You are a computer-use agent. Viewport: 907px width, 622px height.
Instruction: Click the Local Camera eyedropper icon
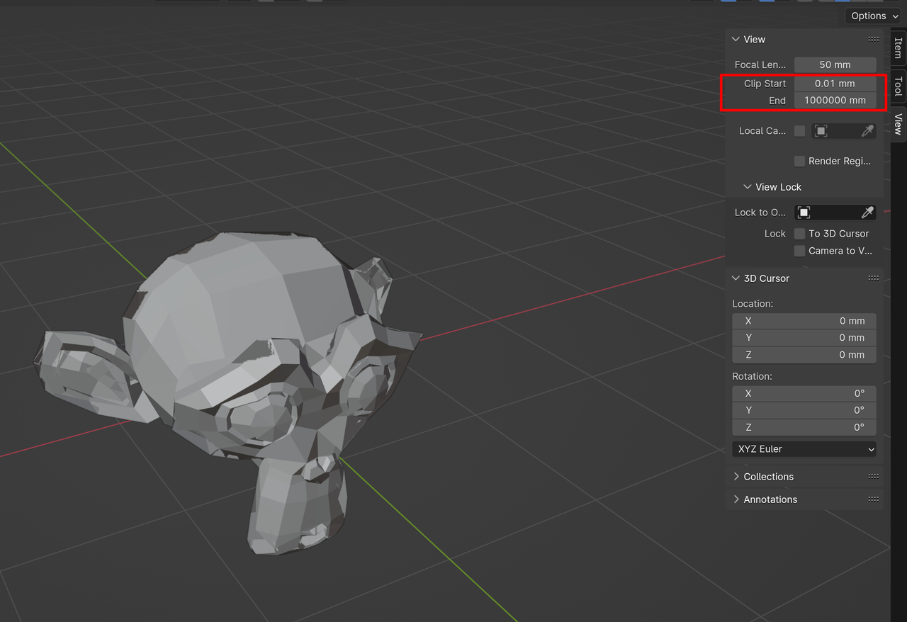coord(867,131)
